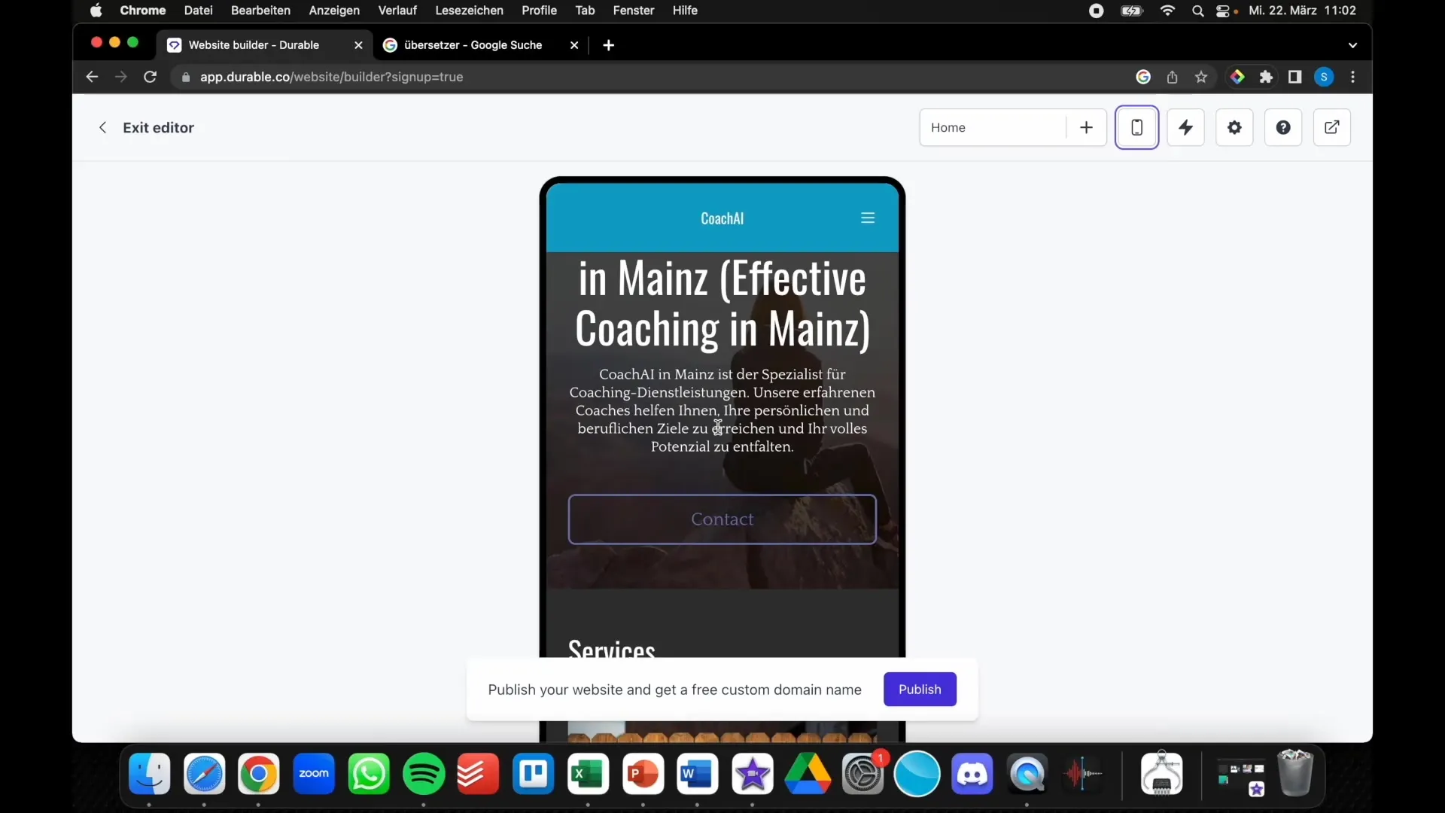Viewport: 1445px width, 813px height.
Task: Click the add page plus icon
Action: click(1085, 127)
